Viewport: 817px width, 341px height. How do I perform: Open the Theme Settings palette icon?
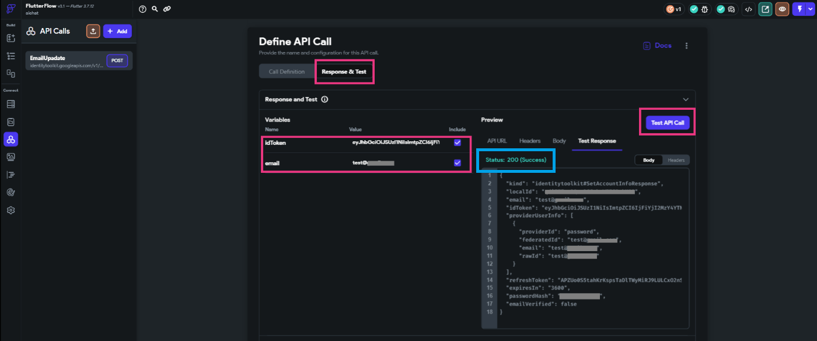pos(11,192)
